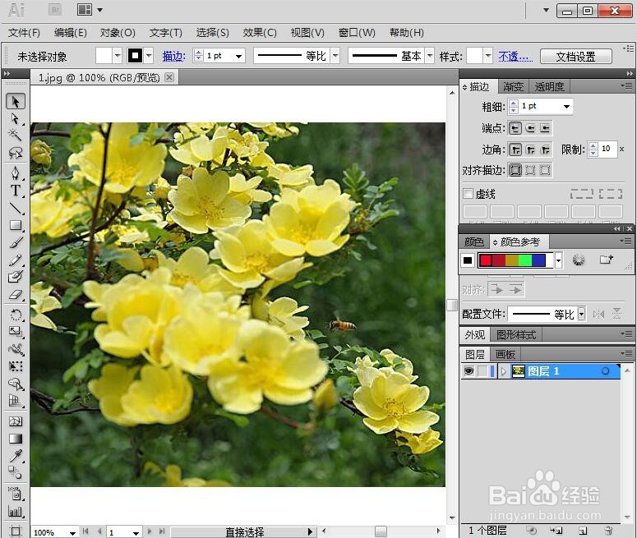This screenshot has height=538, width=637.
Task: Open the 样式 graphic style dropdown
Action: pos(488,56)
